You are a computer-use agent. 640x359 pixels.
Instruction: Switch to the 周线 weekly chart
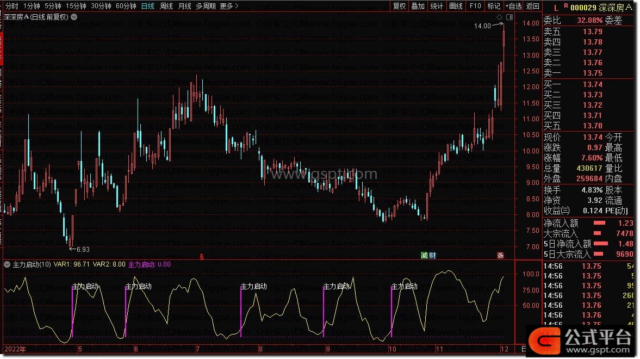pyautogui.click(x=166, y=6)
